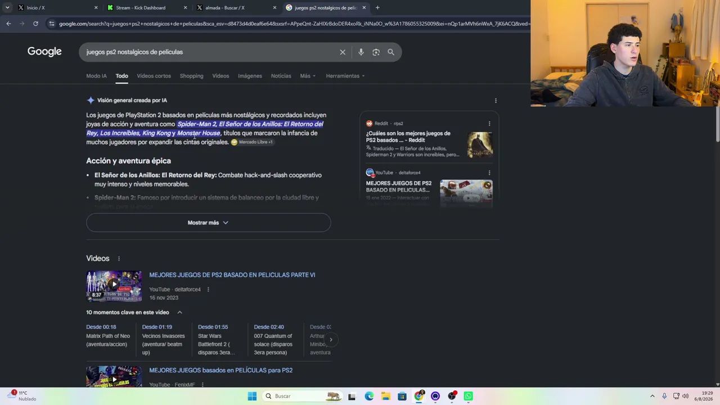Switch to Shopping results
The width and height of the screenshot is (720, 405).
(x=191, y=76)
